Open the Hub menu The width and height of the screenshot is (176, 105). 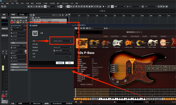coord(72,3)
